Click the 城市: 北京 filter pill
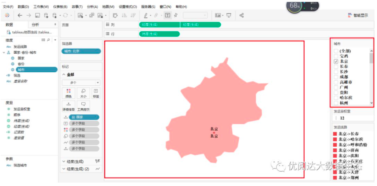 tap(81, 51)
